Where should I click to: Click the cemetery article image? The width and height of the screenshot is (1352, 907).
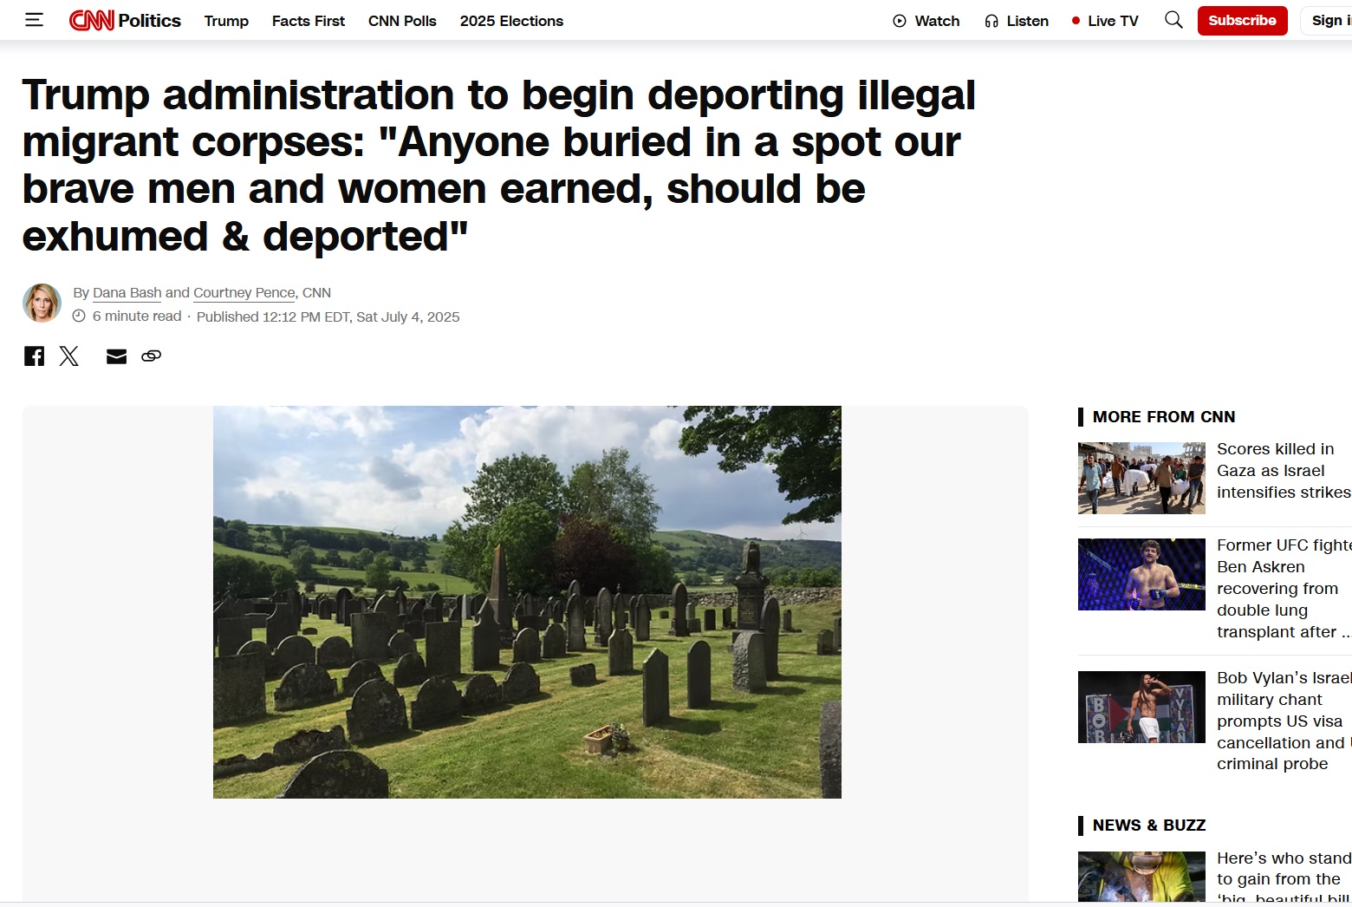527,602
